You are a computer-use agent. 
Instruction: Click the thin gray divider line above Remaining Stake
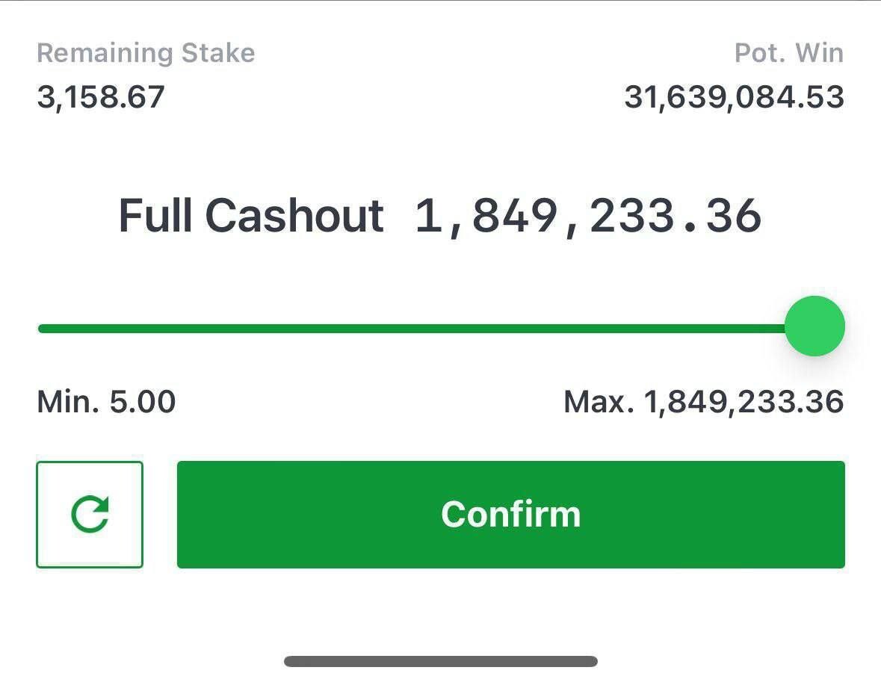click(x=441, y=1)
